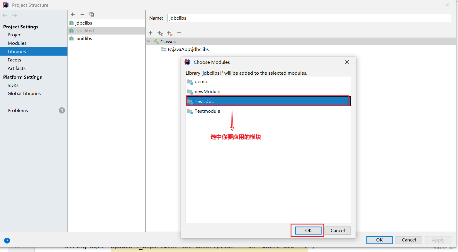Click jdbclibs library icon in list

72,23
